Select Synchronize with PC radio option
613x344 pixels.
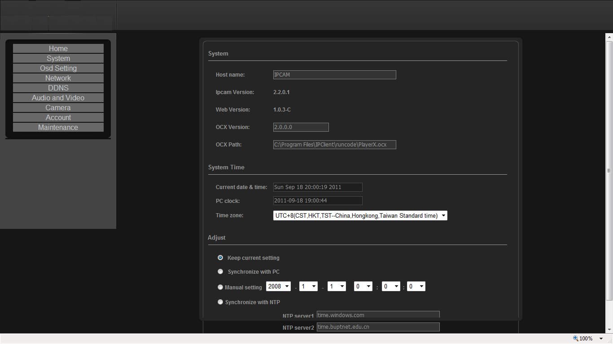220,271
